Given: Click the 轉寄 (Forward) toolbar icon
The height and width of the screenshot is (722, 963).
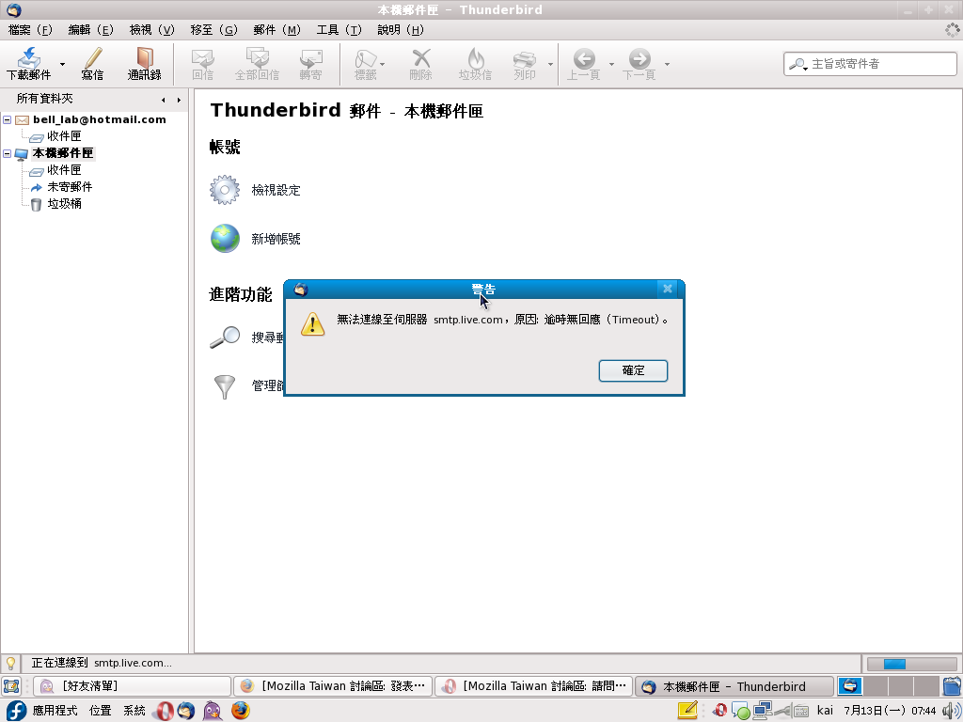Looking at the screenshot, I should point(310,63).
